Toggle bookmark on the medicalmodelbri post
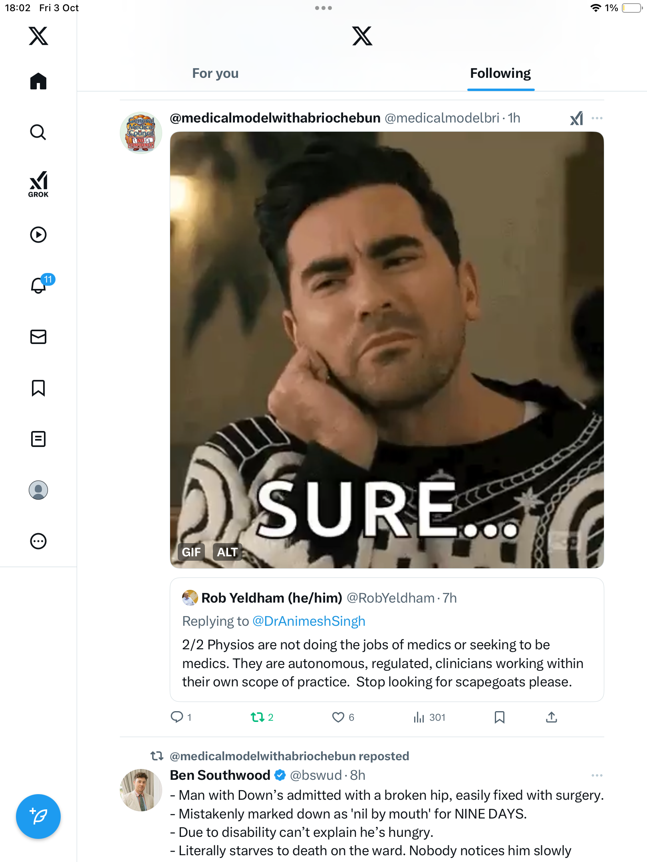This screenshot has width=647, height=862. pos(499,717)
